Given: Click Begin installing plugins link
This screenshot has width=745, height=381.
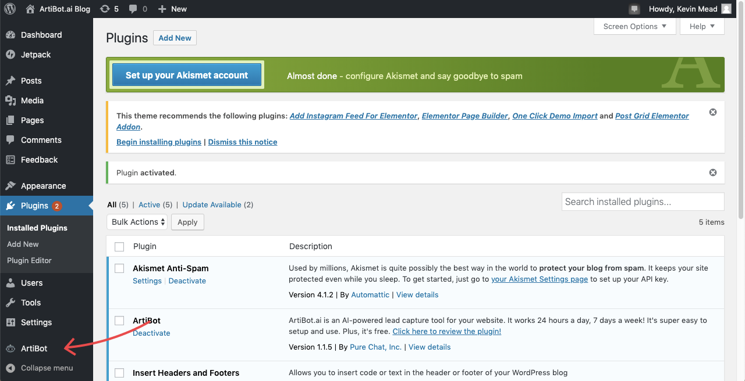Looking at the screenshot, I should (x=159, y=142).
